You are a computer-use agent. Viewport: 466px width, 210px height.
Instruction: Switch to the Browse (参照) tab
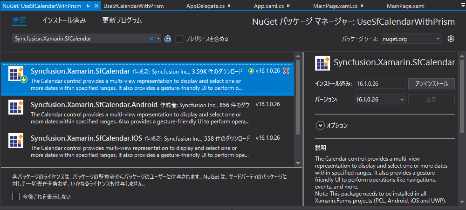[x=19, y=21]
